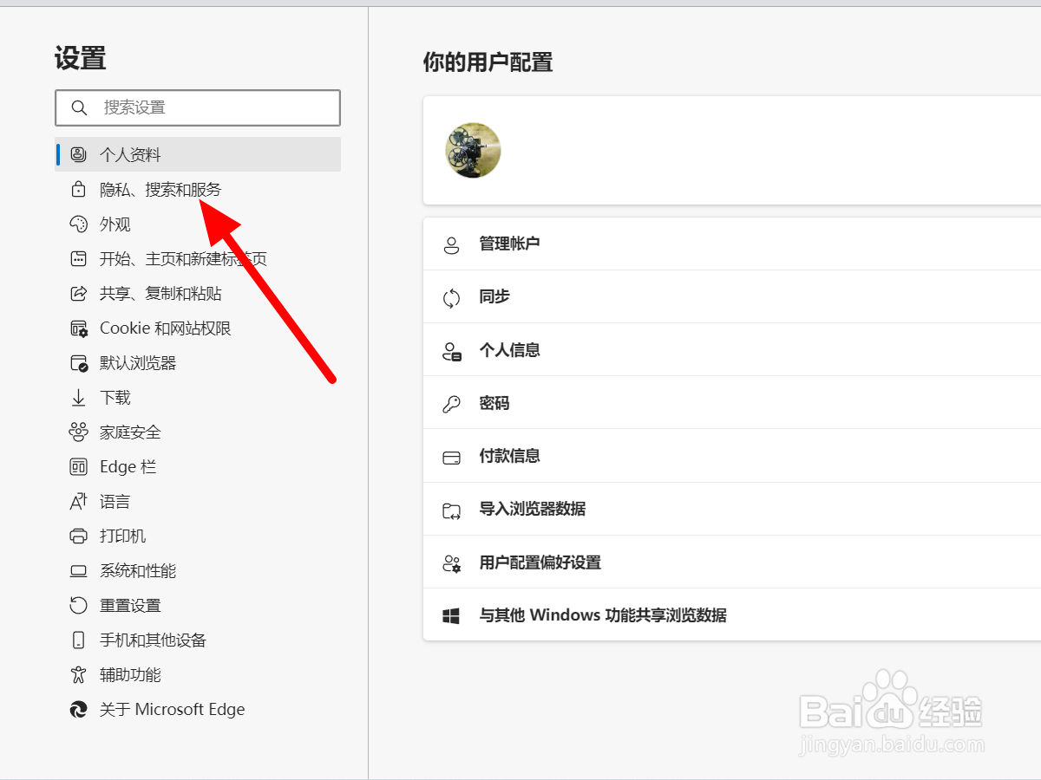Viewport: 1041px width, 780px height.
Task: Click the credit card icon beside 付款信息
Action: [451, 457]
